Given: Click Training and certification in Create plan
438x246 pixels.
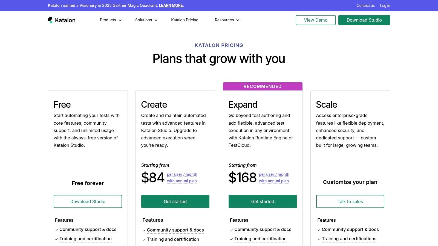Looking at the screenshot, I should coord(173,239).
